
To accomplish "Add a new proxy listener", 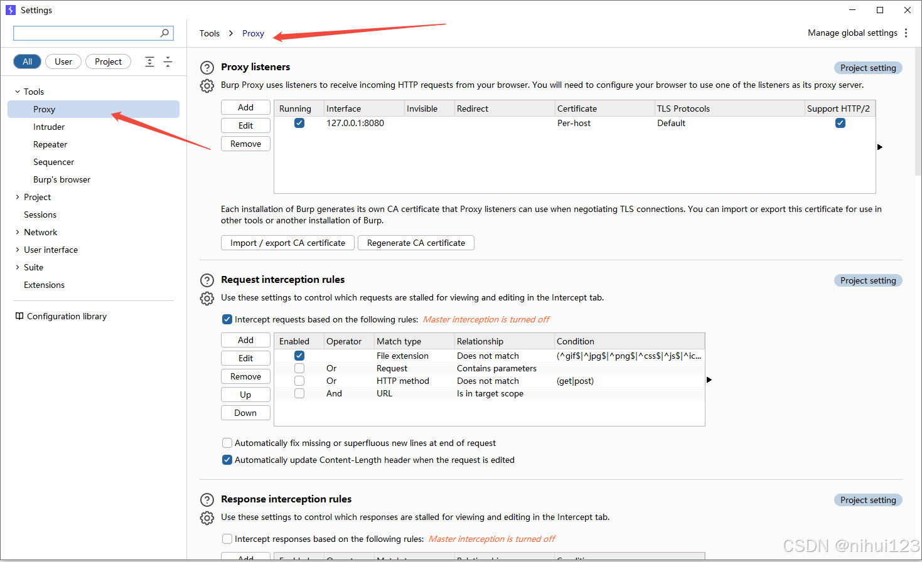I will pos(245,107).
